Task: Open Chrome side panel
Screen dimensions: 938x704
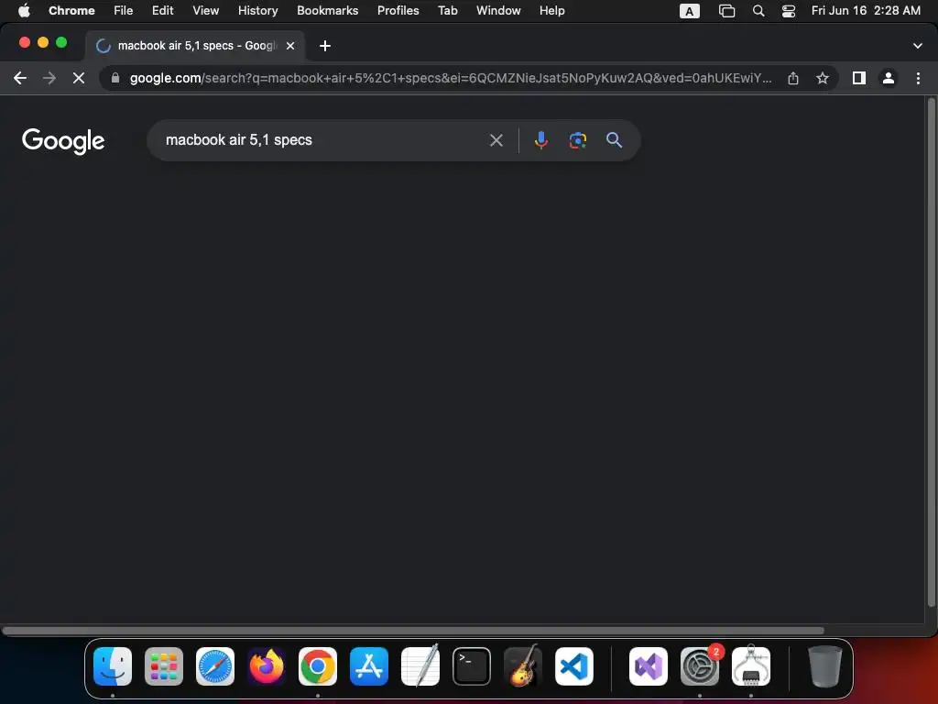Action: tap(859, 78)
